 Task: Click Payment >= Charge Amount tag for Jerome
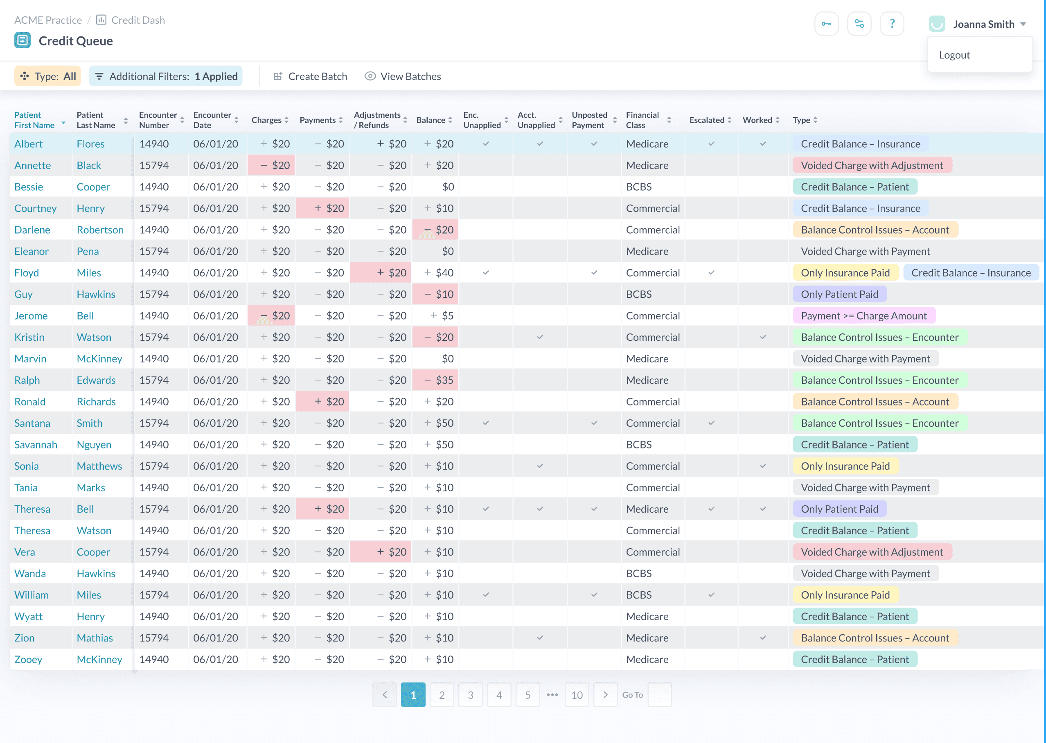(864, 316)
